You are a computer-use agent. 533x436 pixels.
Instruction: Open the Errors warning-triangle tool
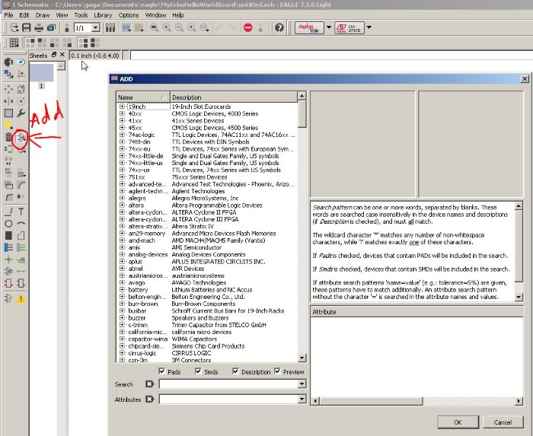21,299
